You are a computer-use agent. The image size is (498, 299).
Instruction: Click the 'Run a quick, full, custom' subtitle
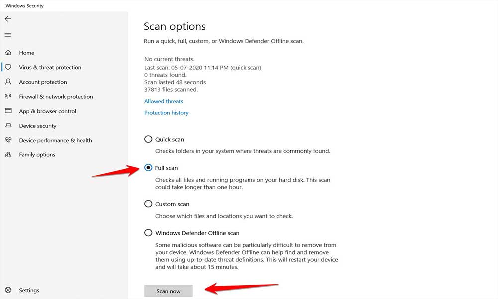coord(224,41)
